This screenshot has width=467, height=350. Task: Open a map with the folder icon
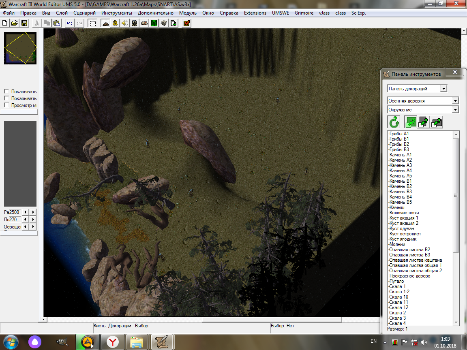(x=14, y=23)
